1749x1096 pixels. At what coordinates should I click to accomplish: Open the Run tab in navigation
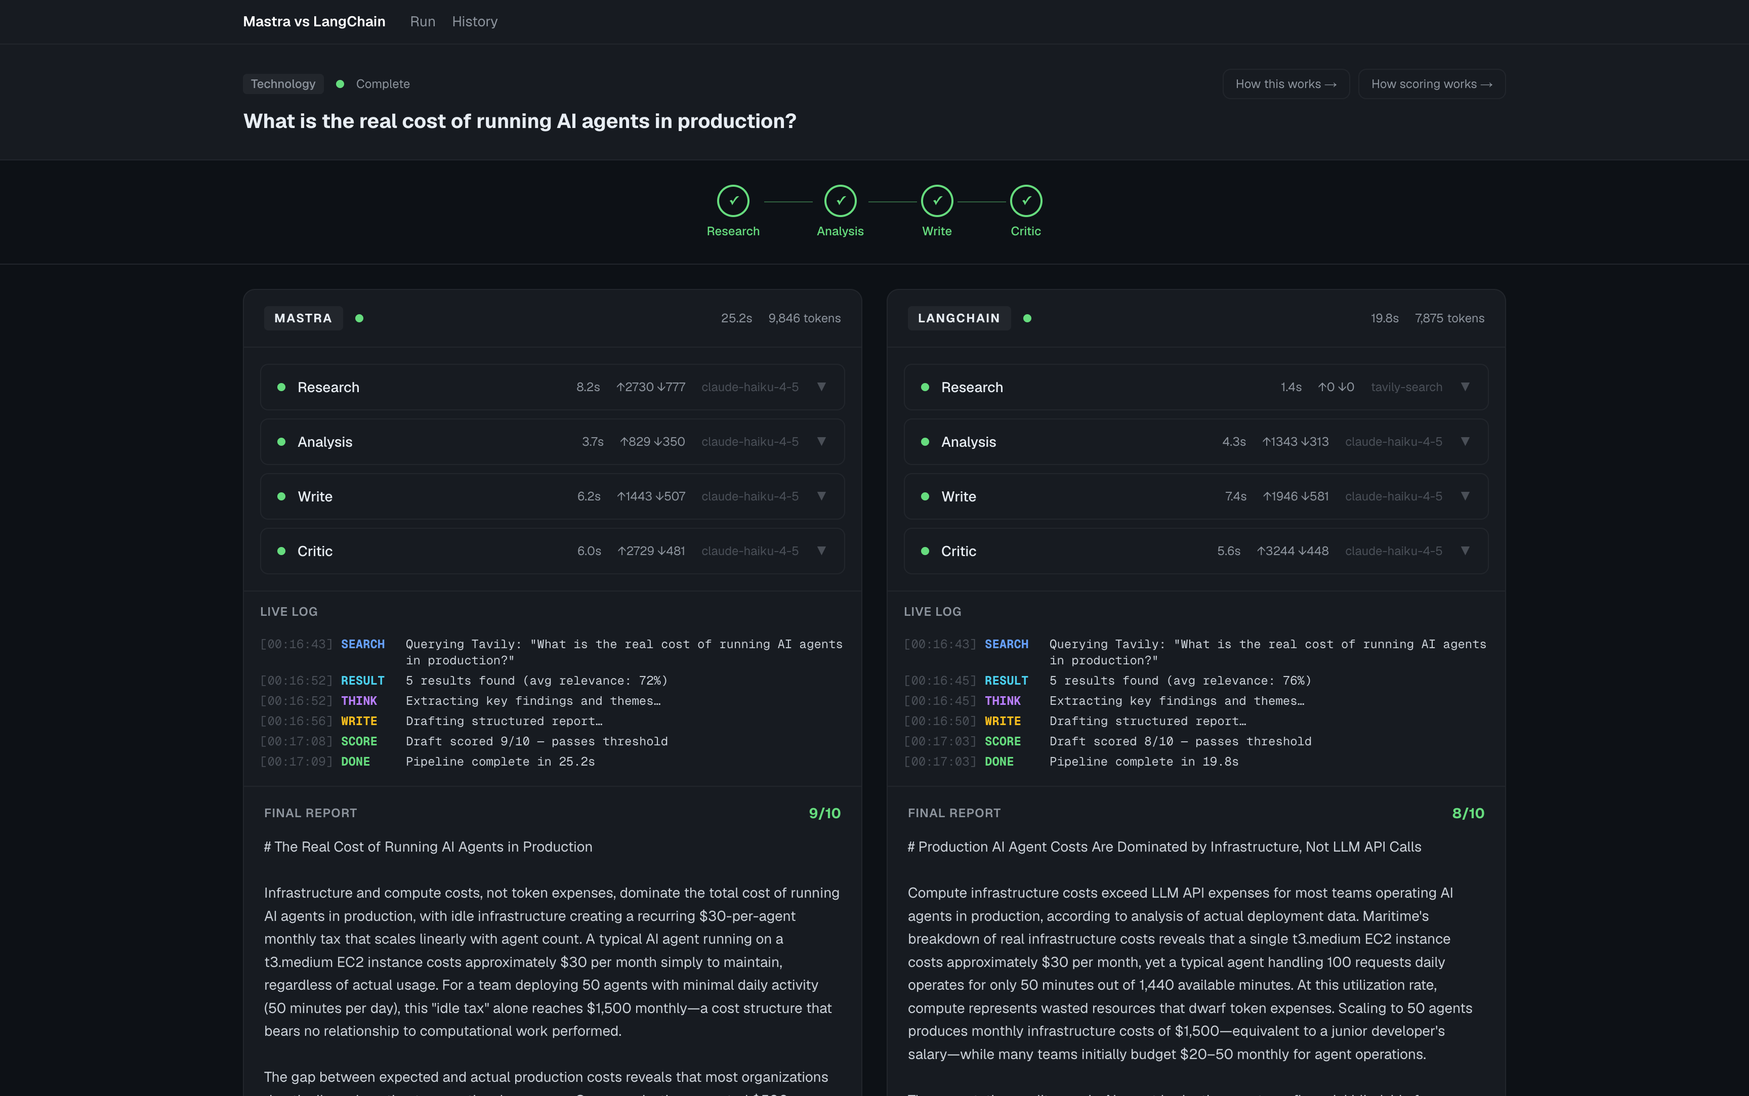tap(423, 22)
